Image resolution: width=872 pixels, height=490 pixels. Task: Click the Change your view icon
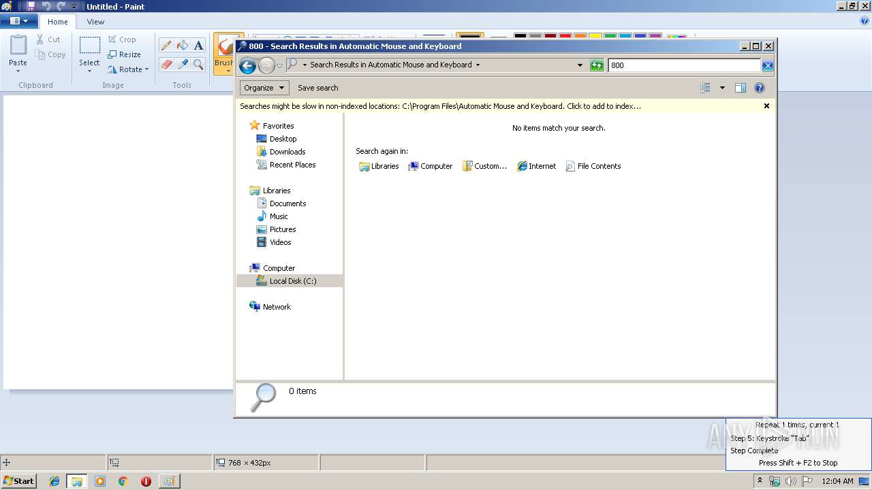tap(705, 88)
